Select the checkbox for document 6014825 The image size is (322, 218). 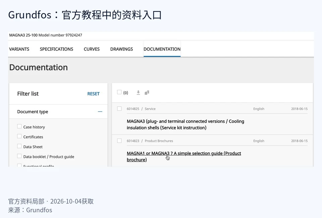pos(119,109)
